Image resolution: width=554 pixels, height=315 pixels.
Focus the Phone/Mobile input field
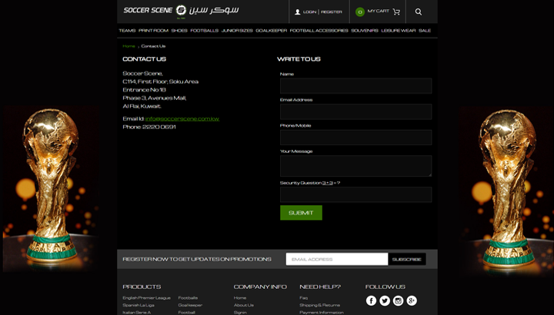pos(355,138)
